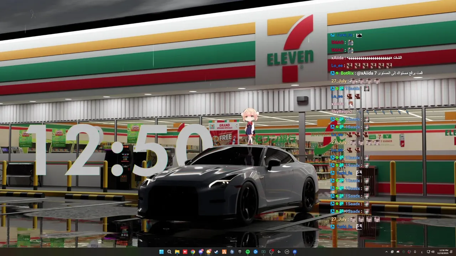Click the SkyReign2 chat username
456x256 pixels.
tap(342, 112)
